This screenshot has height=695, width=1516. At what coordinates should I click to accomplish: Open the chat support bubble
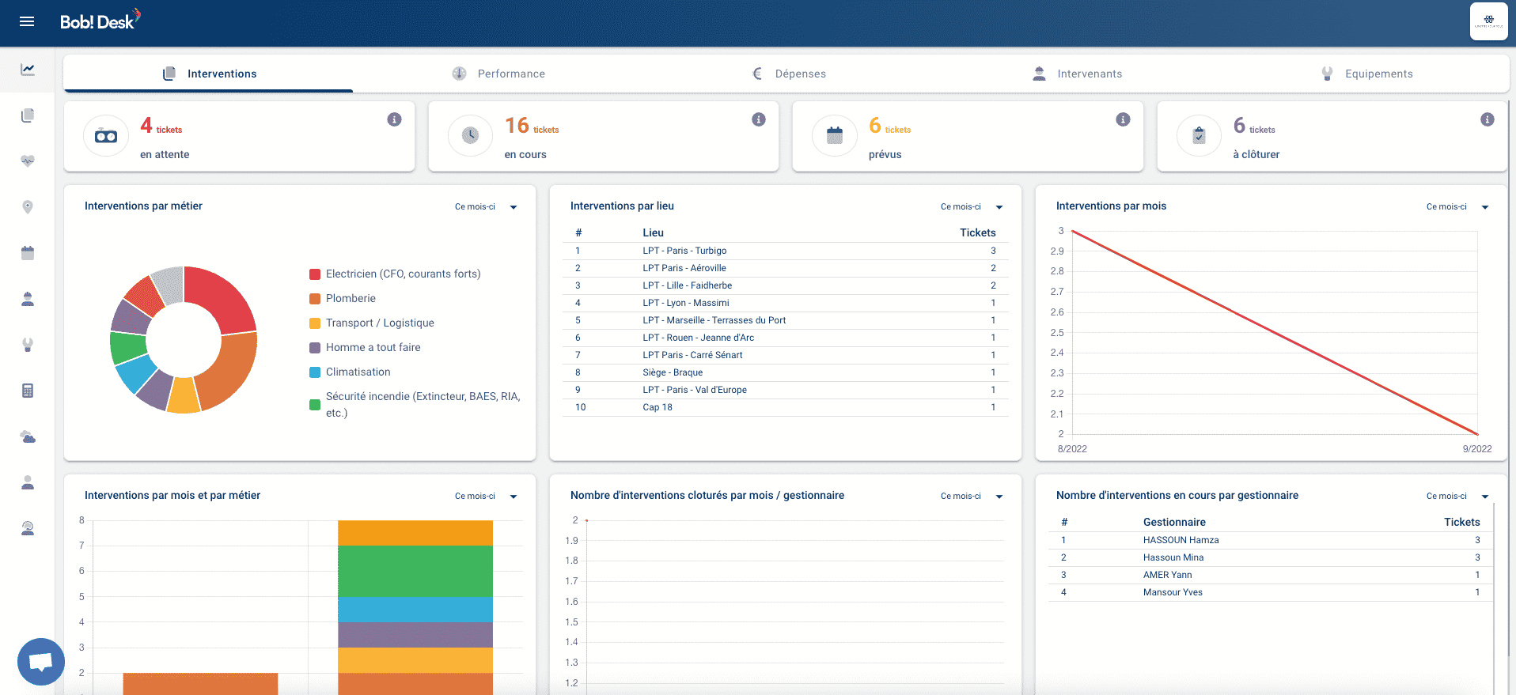coord(41,661)
